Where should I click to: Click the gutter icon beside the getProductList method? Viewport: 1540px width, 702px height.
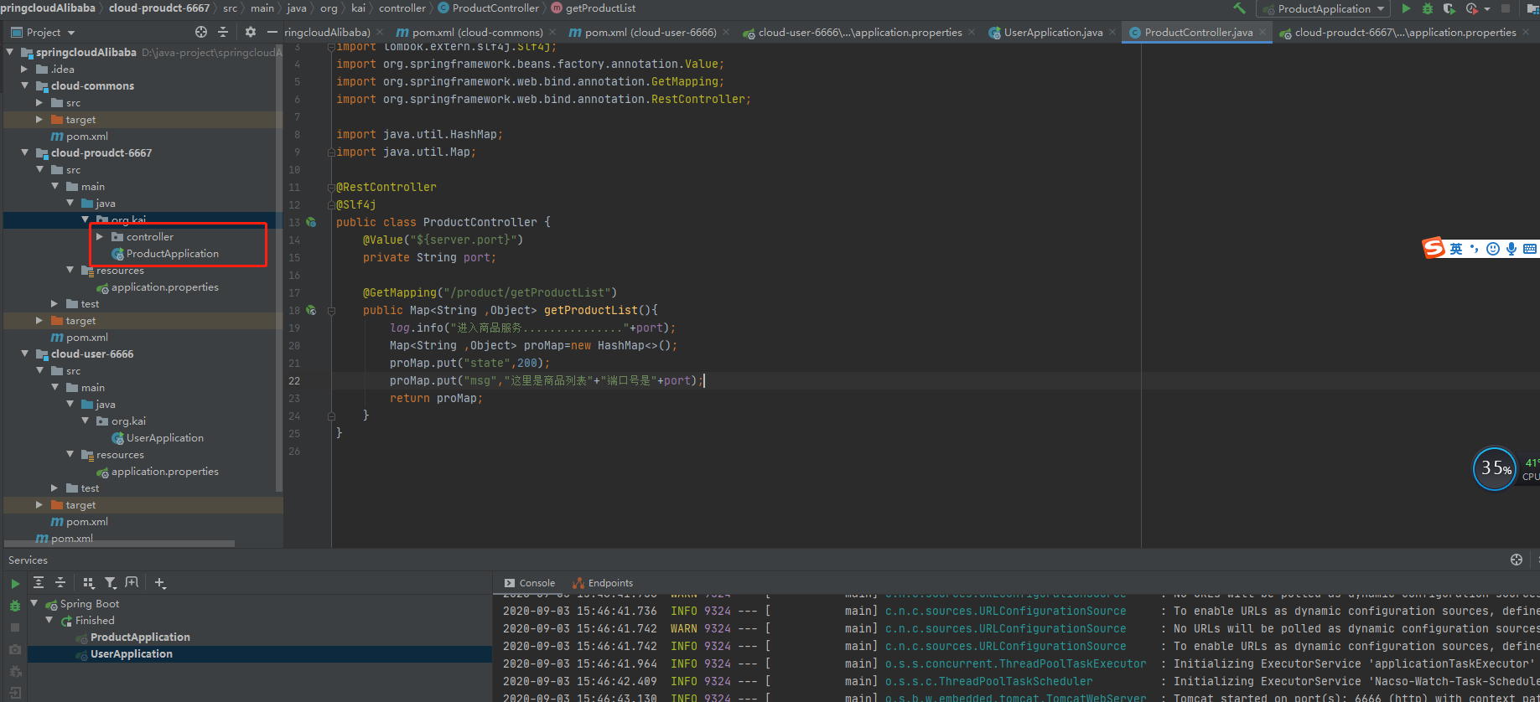[311, 310]
